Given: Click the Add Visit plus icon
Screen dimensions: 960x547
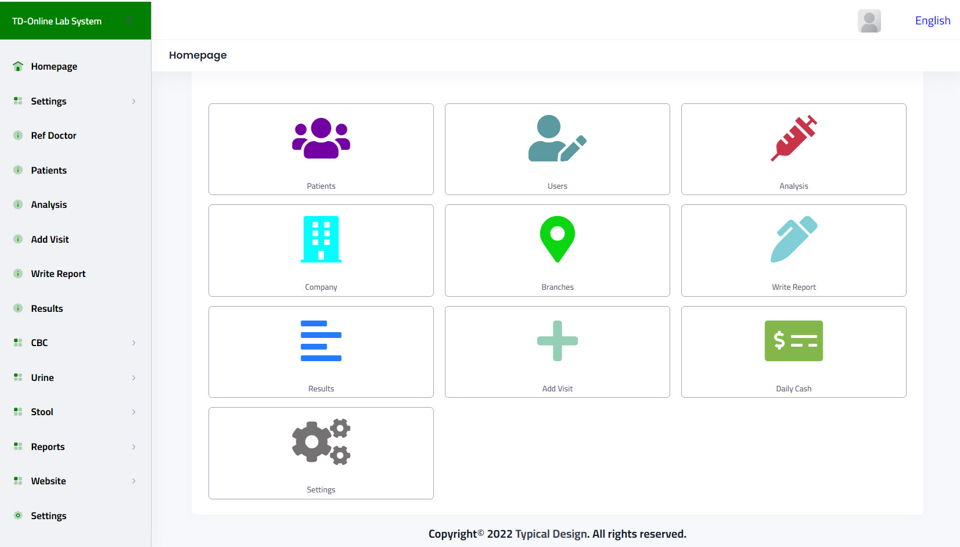Looking at the screenshot, I should pyautogui.click(x=557, y=341).
